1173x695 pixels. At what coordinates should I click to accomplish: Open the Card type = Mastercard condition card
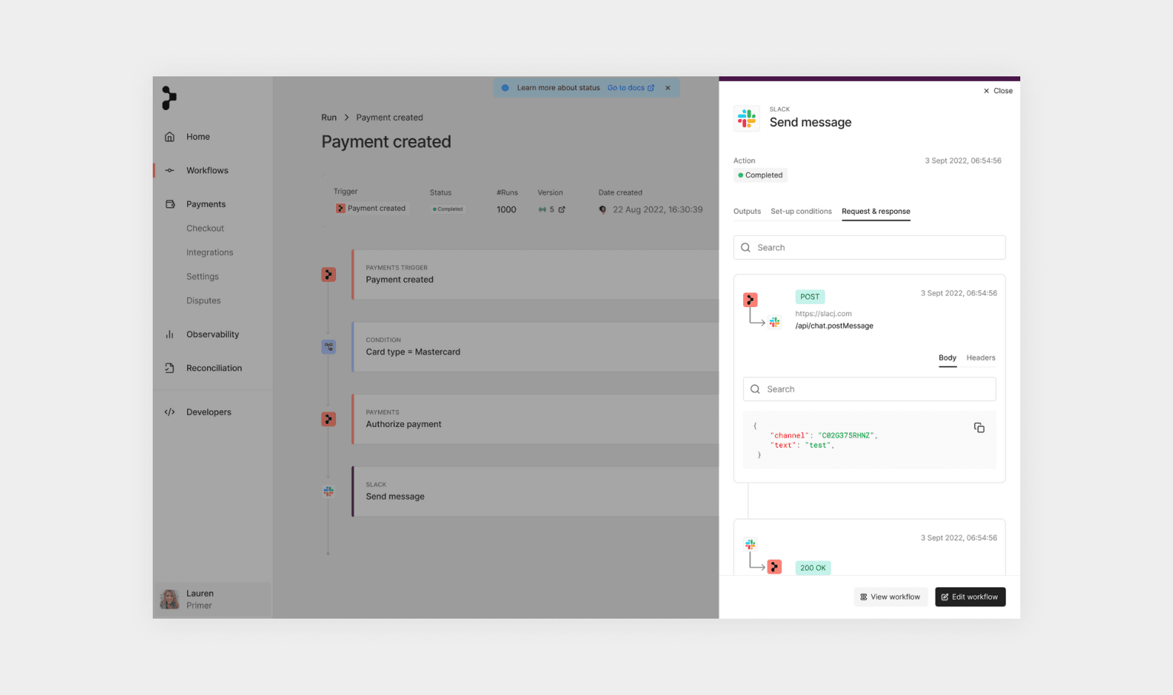(x=535, y=347)
